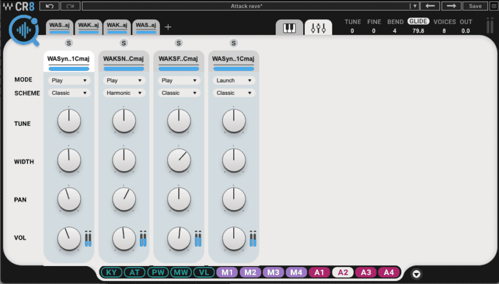Select the second WAK..aj sample tab
499x284 pixels.
click(x=89, y=27)
